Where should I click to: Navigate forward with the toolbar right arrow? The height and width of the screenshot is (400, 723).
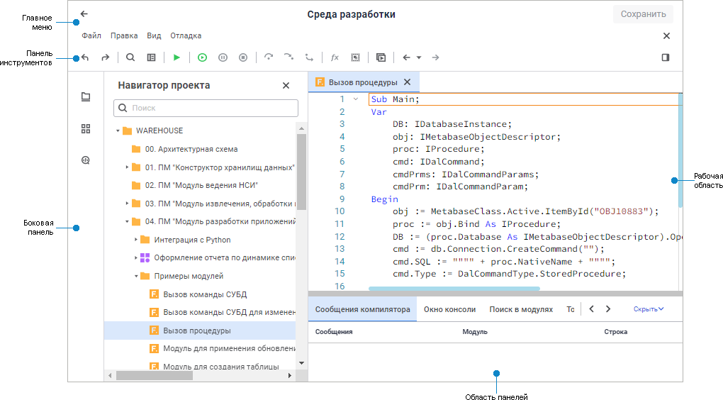[435, 57]
